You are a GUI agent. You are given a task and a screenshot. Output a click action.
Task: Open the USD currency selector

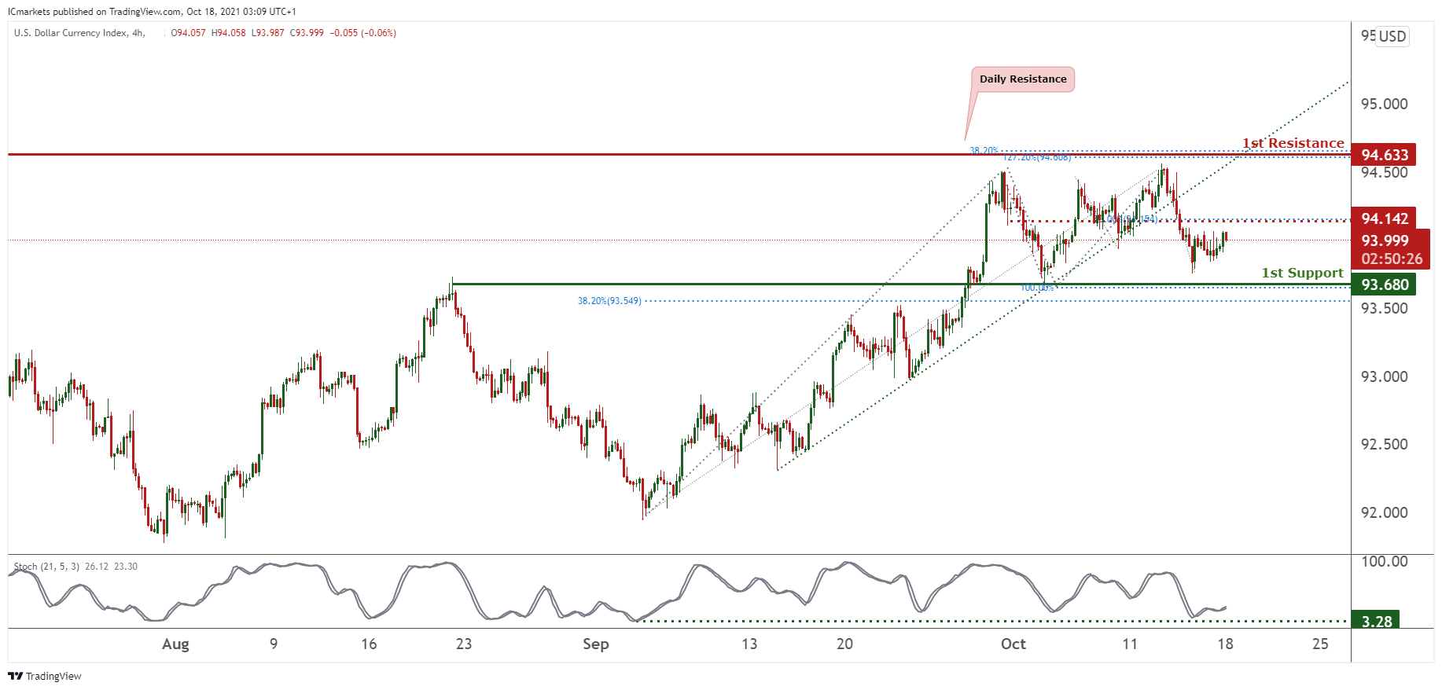[x=1392, y=36]
